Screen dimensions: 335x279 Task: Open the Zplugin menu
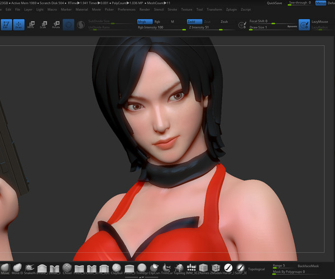click(x=230, y=9)
